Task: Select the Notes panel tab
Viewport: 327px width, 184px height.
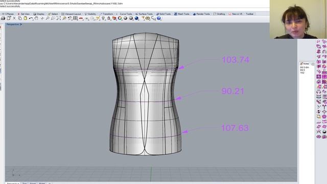Action: coord(305,63)
